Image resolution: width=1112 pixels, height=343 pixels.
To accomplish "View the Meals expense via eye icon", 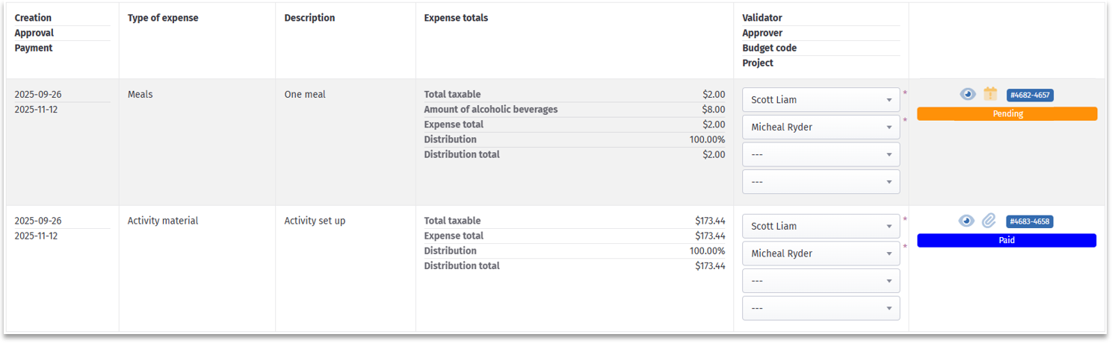I will click(968, 95).
